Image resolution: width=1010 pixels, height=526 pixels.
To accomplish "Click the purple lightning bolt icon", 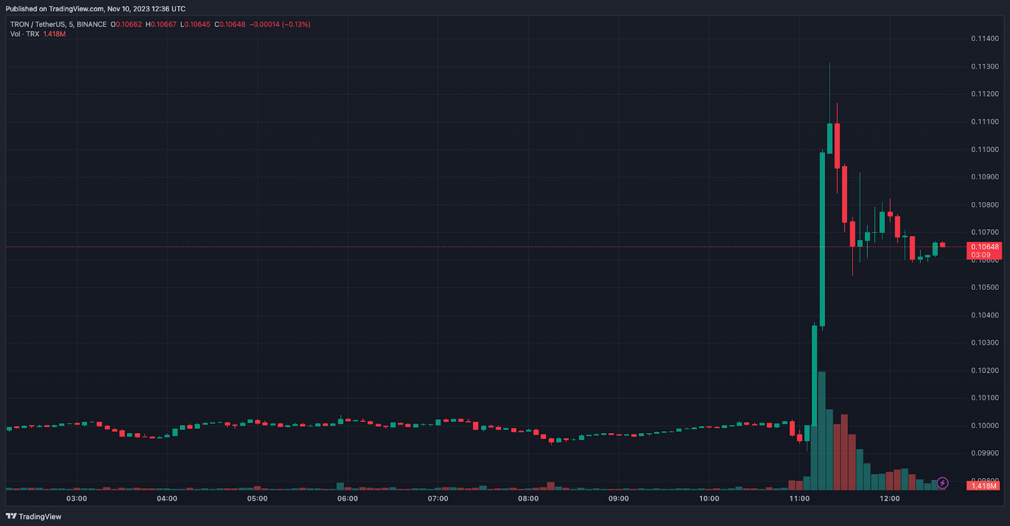I will coord(942,483).
